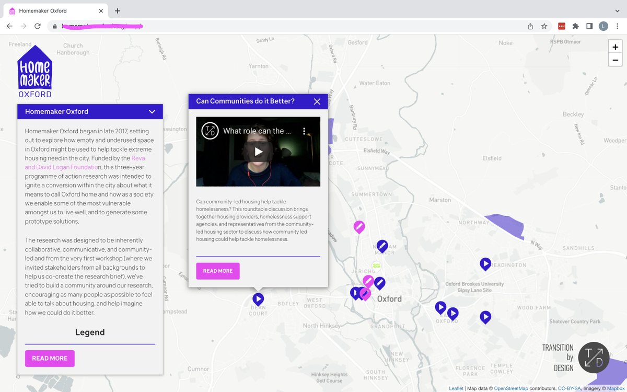Zoom in on the map

point(616,47)
